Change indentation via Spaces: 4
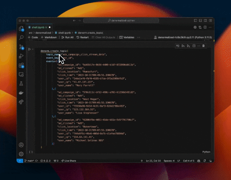 169,161
